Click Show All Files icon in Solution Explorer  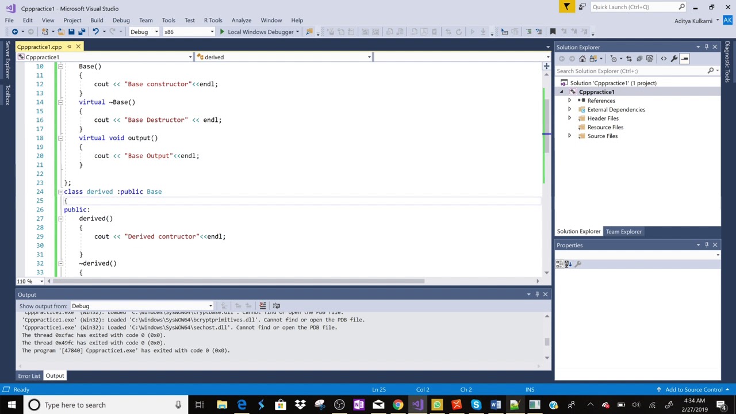click(650, 59)
